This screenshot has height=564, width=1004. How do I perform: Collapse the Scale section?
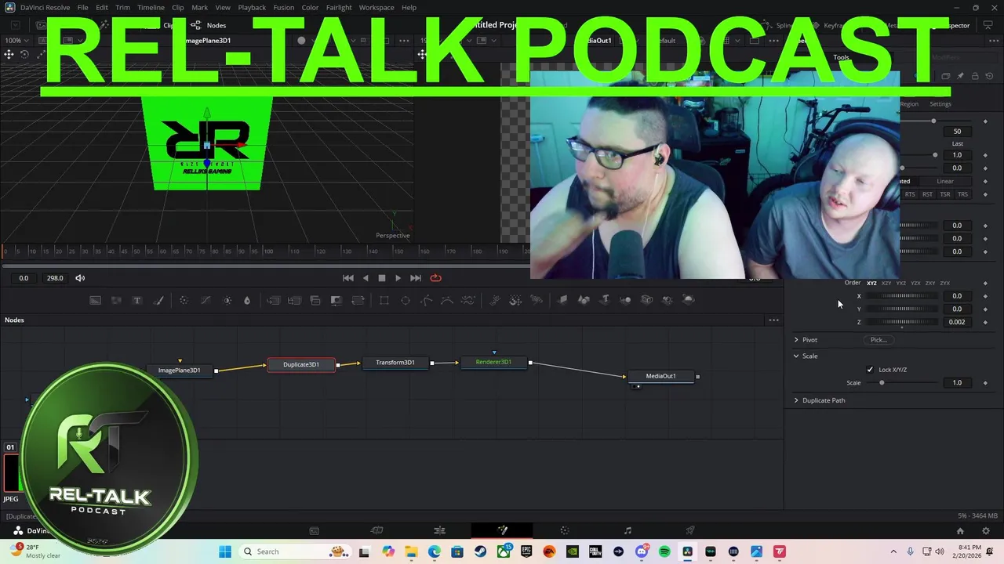[x=796, y=356]
